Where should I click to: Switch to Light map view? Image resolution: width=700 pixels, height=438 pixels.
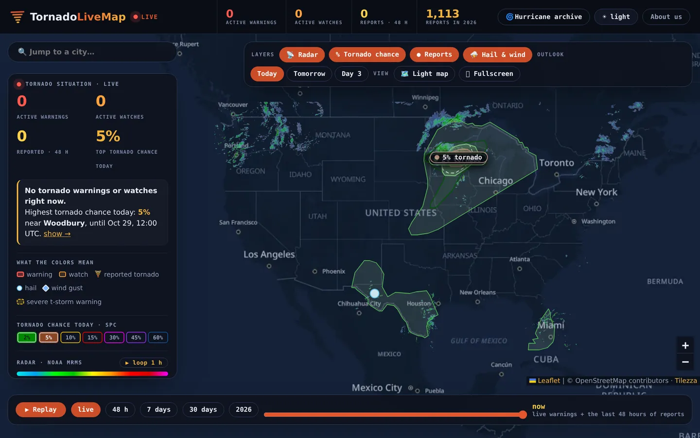pyautogui.click(x=424, y=73)
